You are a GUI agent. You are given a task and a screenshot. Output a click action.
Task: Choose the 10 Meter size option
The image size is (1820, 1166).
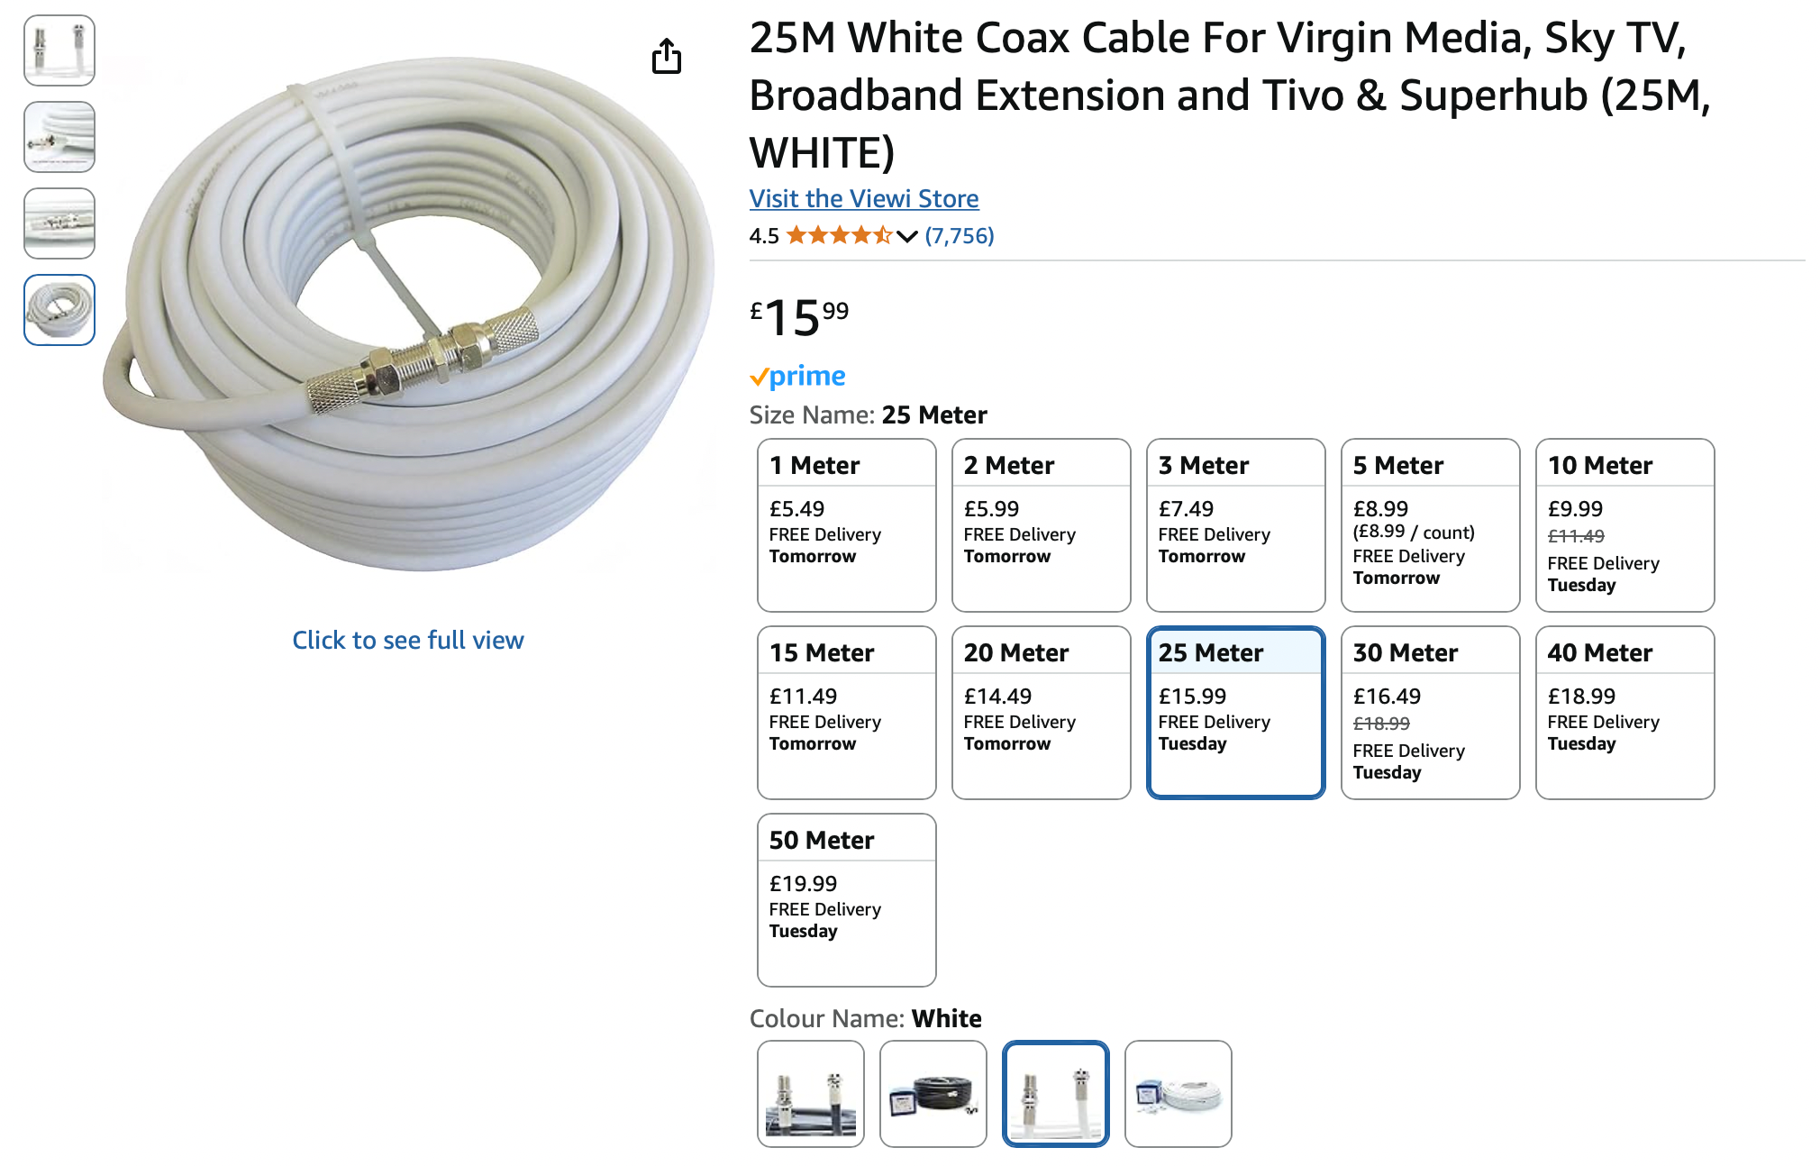coord(1624,524)
